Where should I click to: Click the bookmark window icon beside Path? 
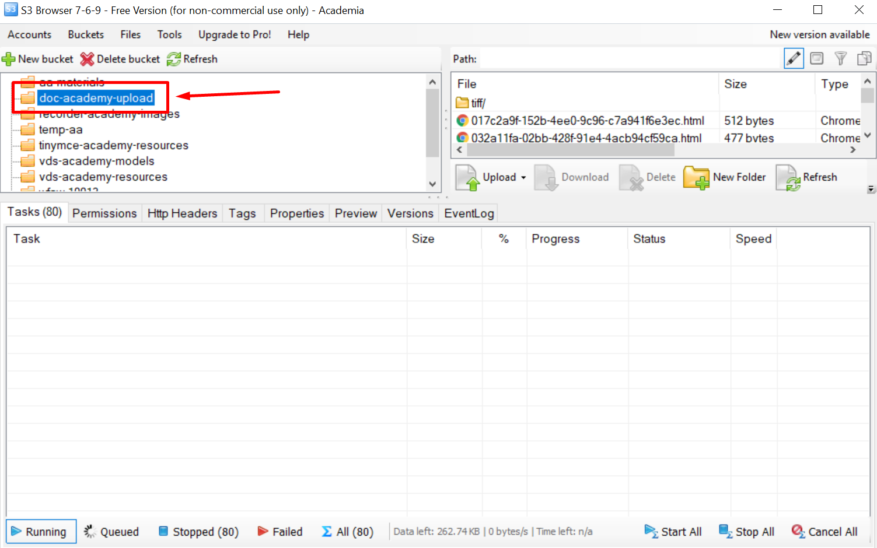pos(817,58)
